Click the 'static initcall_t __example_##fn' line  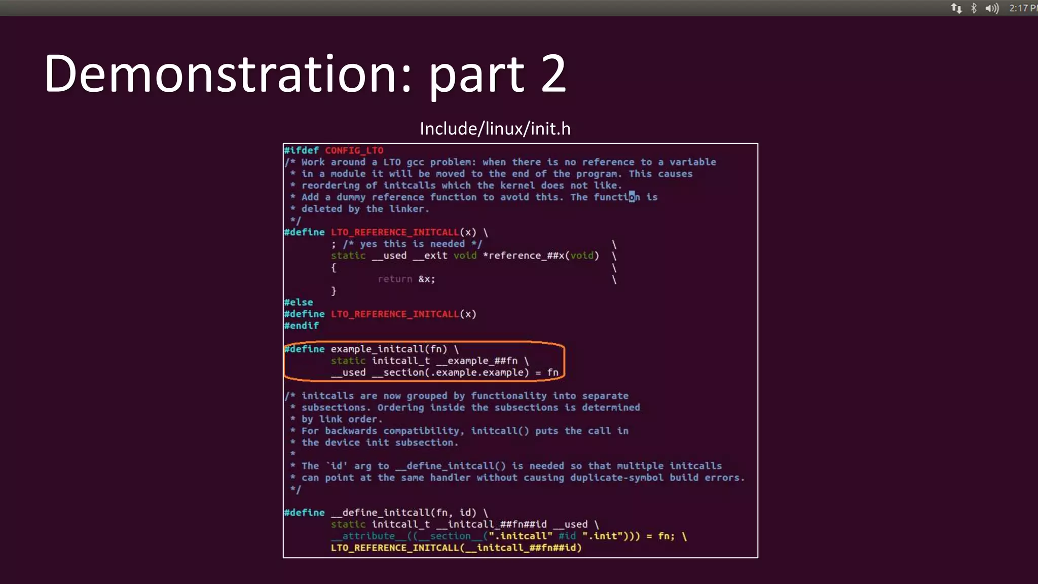point(430,360)
